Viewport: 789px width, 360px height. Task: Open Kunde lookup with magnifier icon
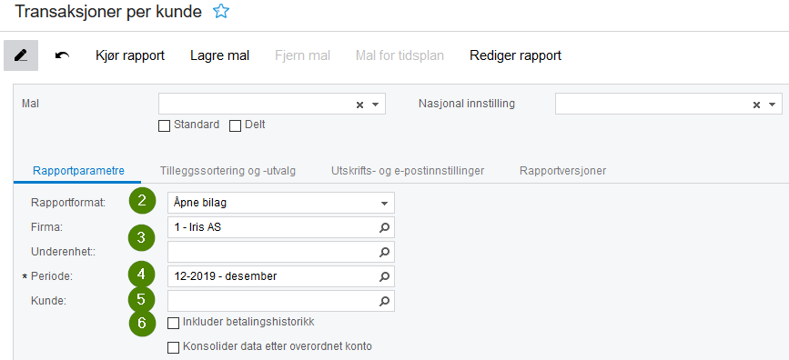coord(384,301)
